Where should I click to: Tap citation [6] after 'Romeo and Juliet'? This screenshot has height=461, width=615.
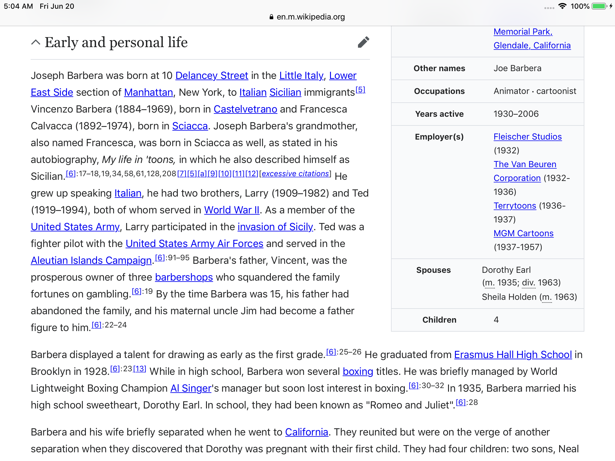click(x=461, y=402)
